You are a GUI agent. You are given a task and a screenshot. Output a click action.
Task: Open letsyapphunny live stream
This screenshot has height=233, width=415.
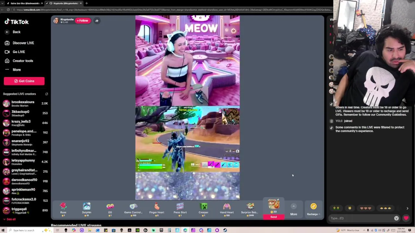(25, 162)
